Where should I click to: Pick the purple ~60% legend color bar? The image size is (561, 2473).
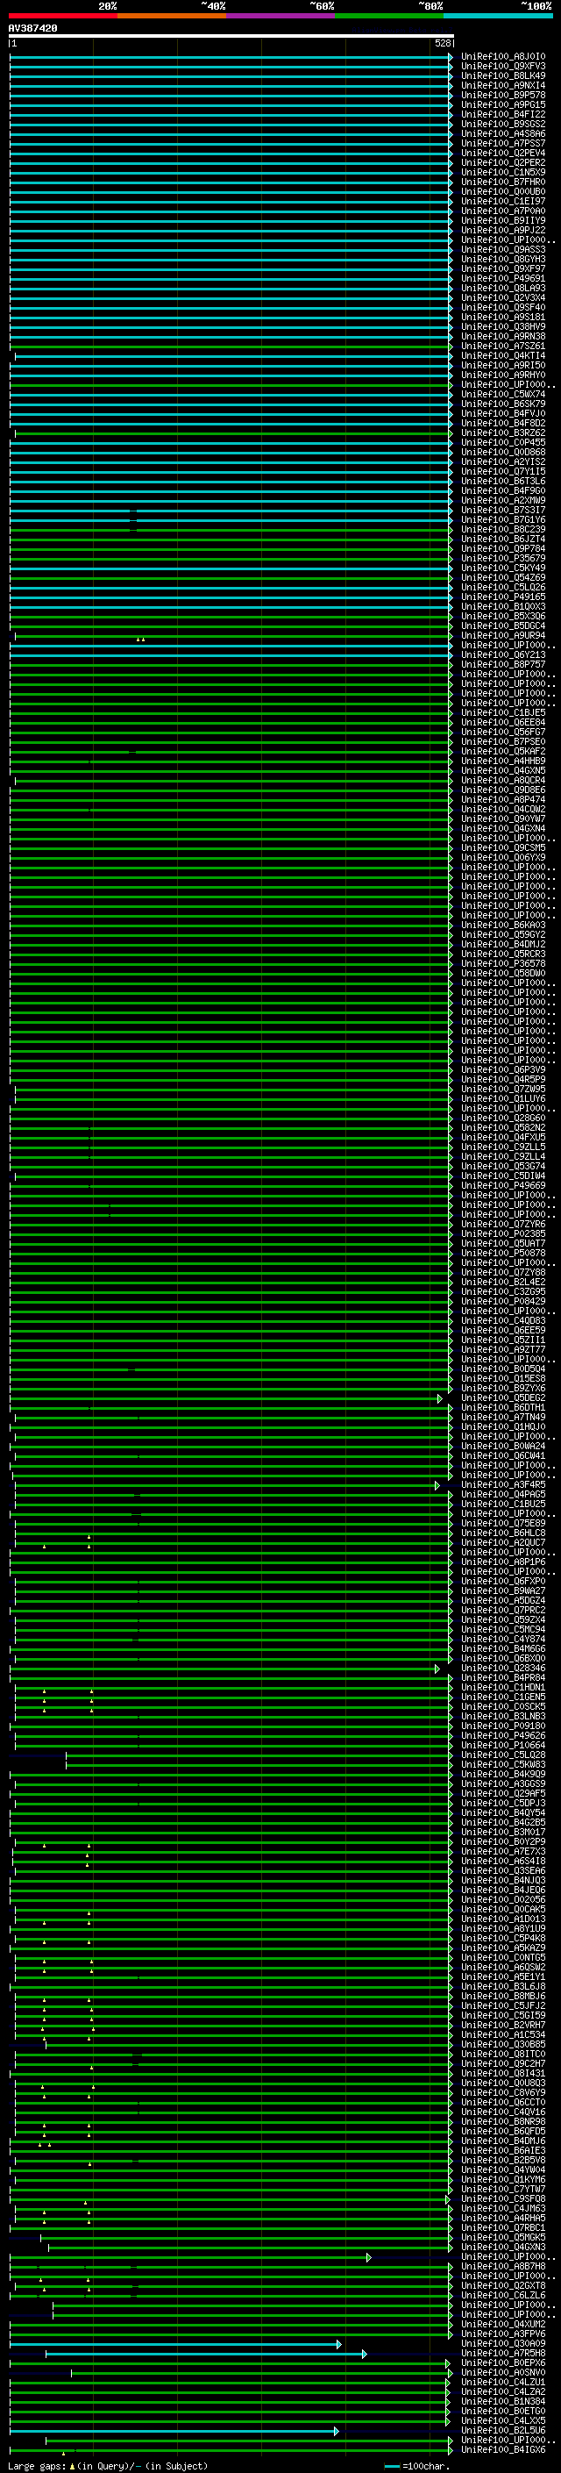(280, 16)
